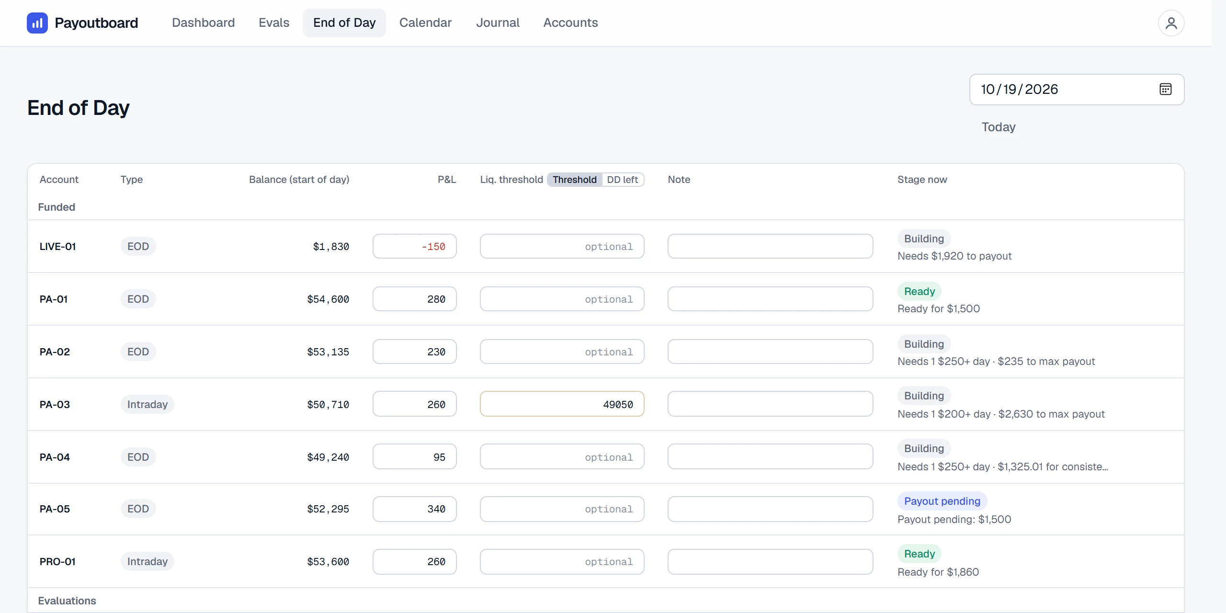
Task: Edit the PA-04 P&L value 95
Action: click(x=415, y=457)
